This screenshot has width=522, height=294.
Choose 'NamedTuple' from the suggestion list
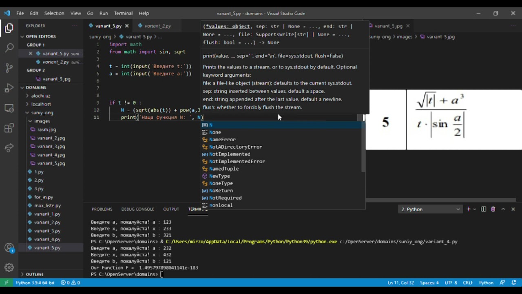click(281, 169)
